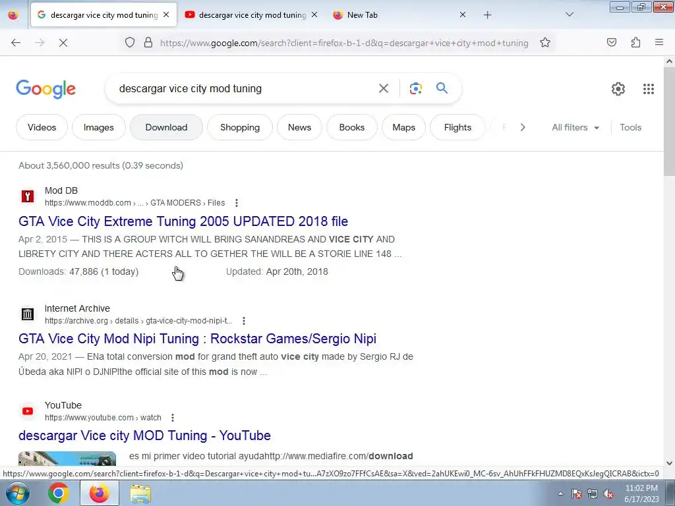
Task: Click the Internet Archive favicon
Action: pos(28,314)
